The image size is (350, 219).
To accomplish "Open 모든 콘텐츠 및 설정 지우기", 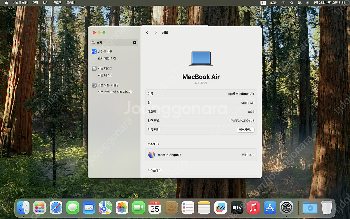I will point(115,92).
